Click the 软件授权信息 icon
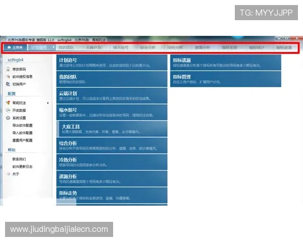Screen dimensions: 303x242 tap(8, 77)
